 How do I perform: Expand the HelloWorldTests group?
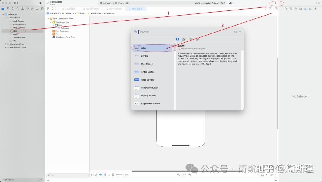[x=5, y=44]
